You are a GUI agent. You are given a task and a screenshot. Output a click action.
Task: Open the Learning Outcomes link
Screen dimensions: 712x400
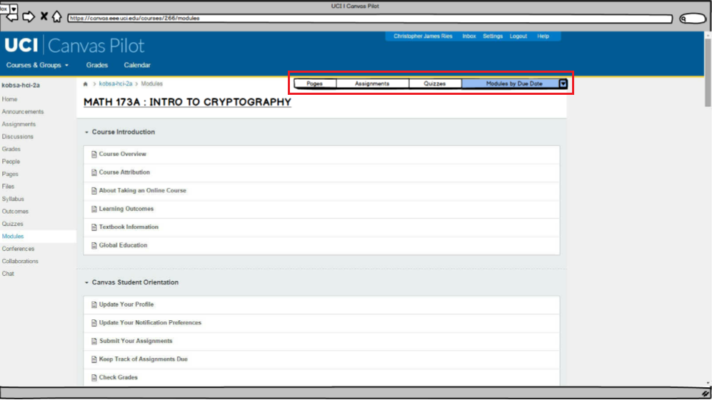pos(126,209)
